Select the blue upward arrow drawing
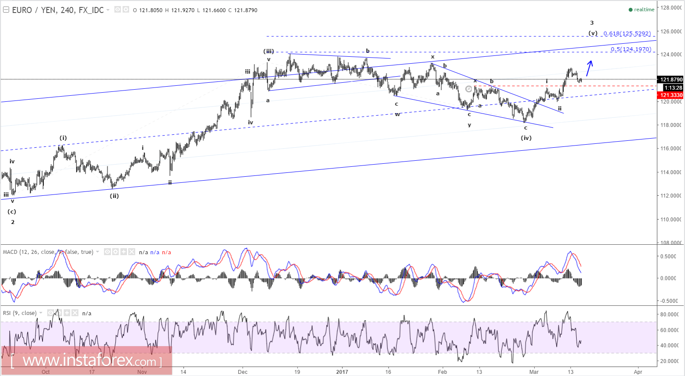 pyautogui.click(x=589, y=68)
